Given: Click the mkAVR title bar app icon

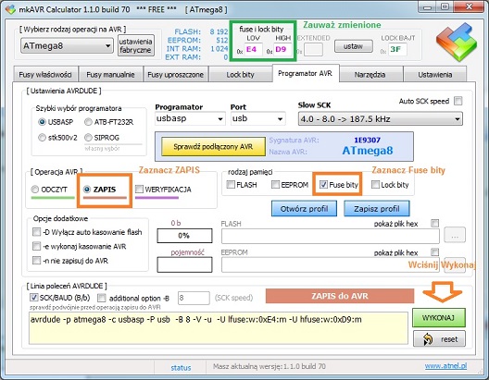Looking at the screenshot, I should [10, 9].
